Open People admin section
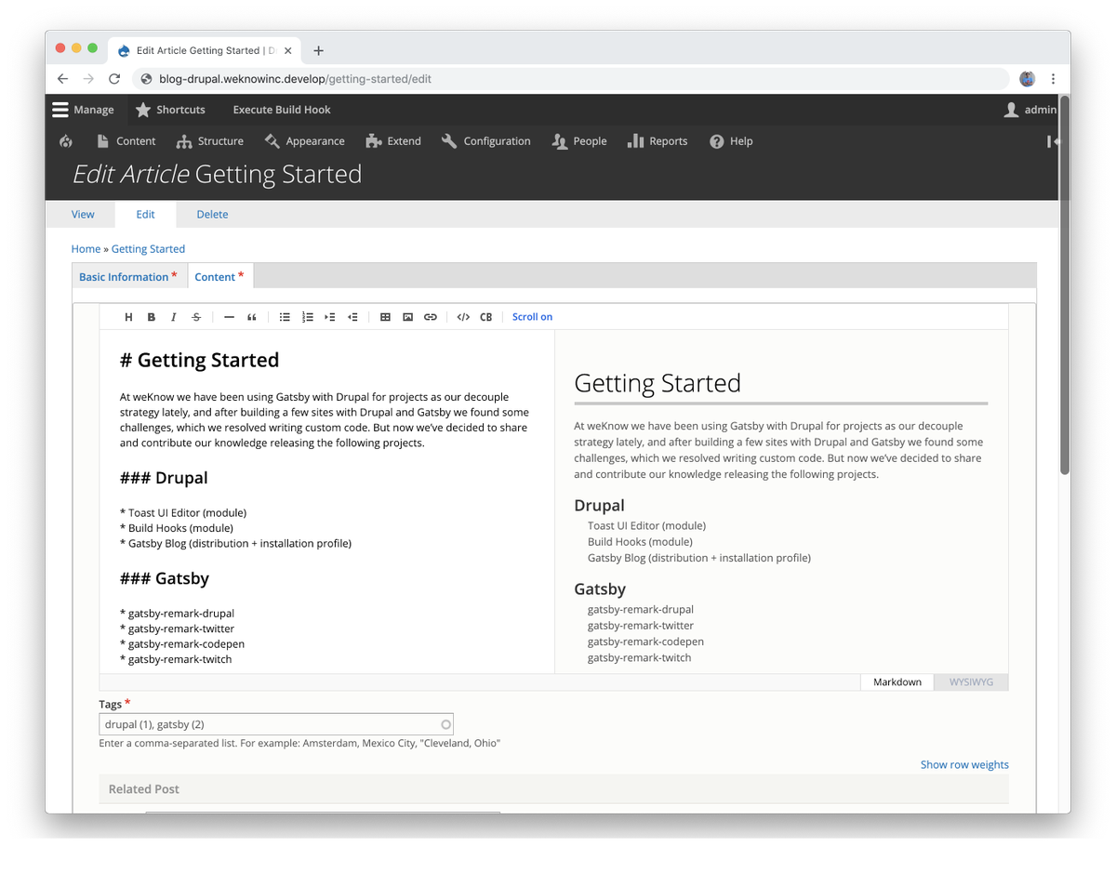 [578, 141]
